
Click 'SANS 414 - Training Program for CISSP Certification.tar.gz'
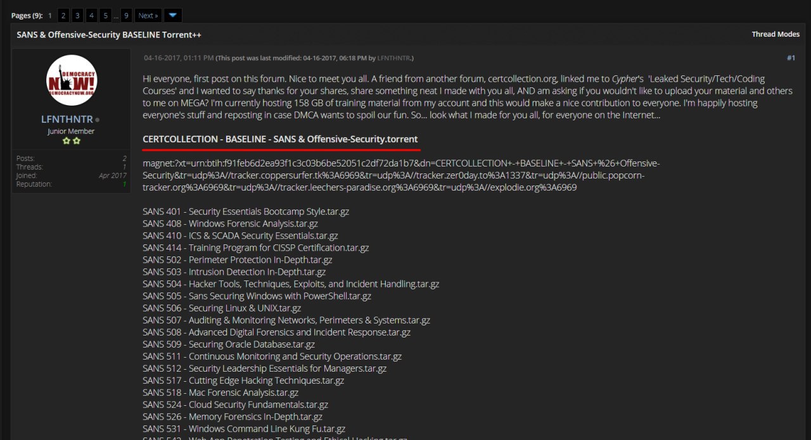point(255,248)
